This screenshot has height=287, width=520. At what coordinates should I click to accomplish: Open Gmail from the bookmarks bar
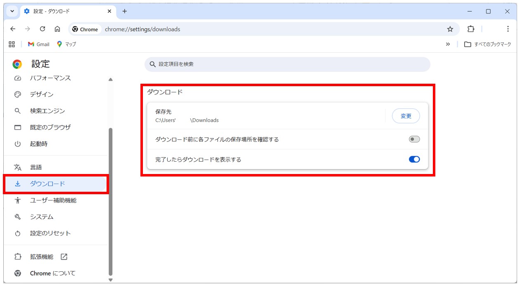(39, 44)
